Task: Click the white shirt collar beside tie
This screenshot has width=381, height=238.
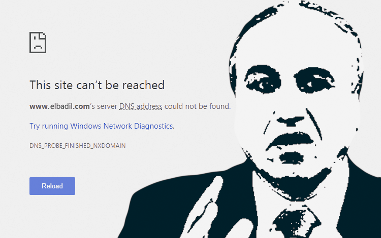Action: (265, 206)
